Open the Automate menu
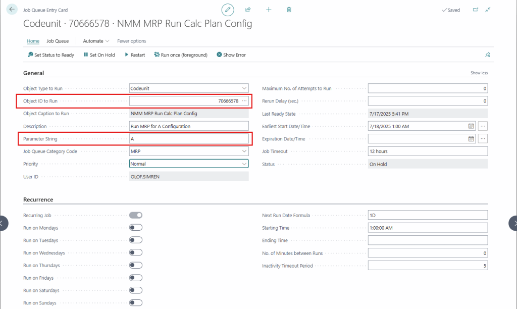Image resolution: width=517 pixels, height=309 pixels. point(96,41)
